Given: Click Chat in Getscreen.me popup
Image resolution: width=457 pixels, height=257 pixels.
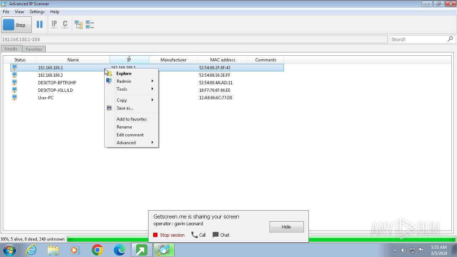Looking at the screenshot, I should [221, 235].
